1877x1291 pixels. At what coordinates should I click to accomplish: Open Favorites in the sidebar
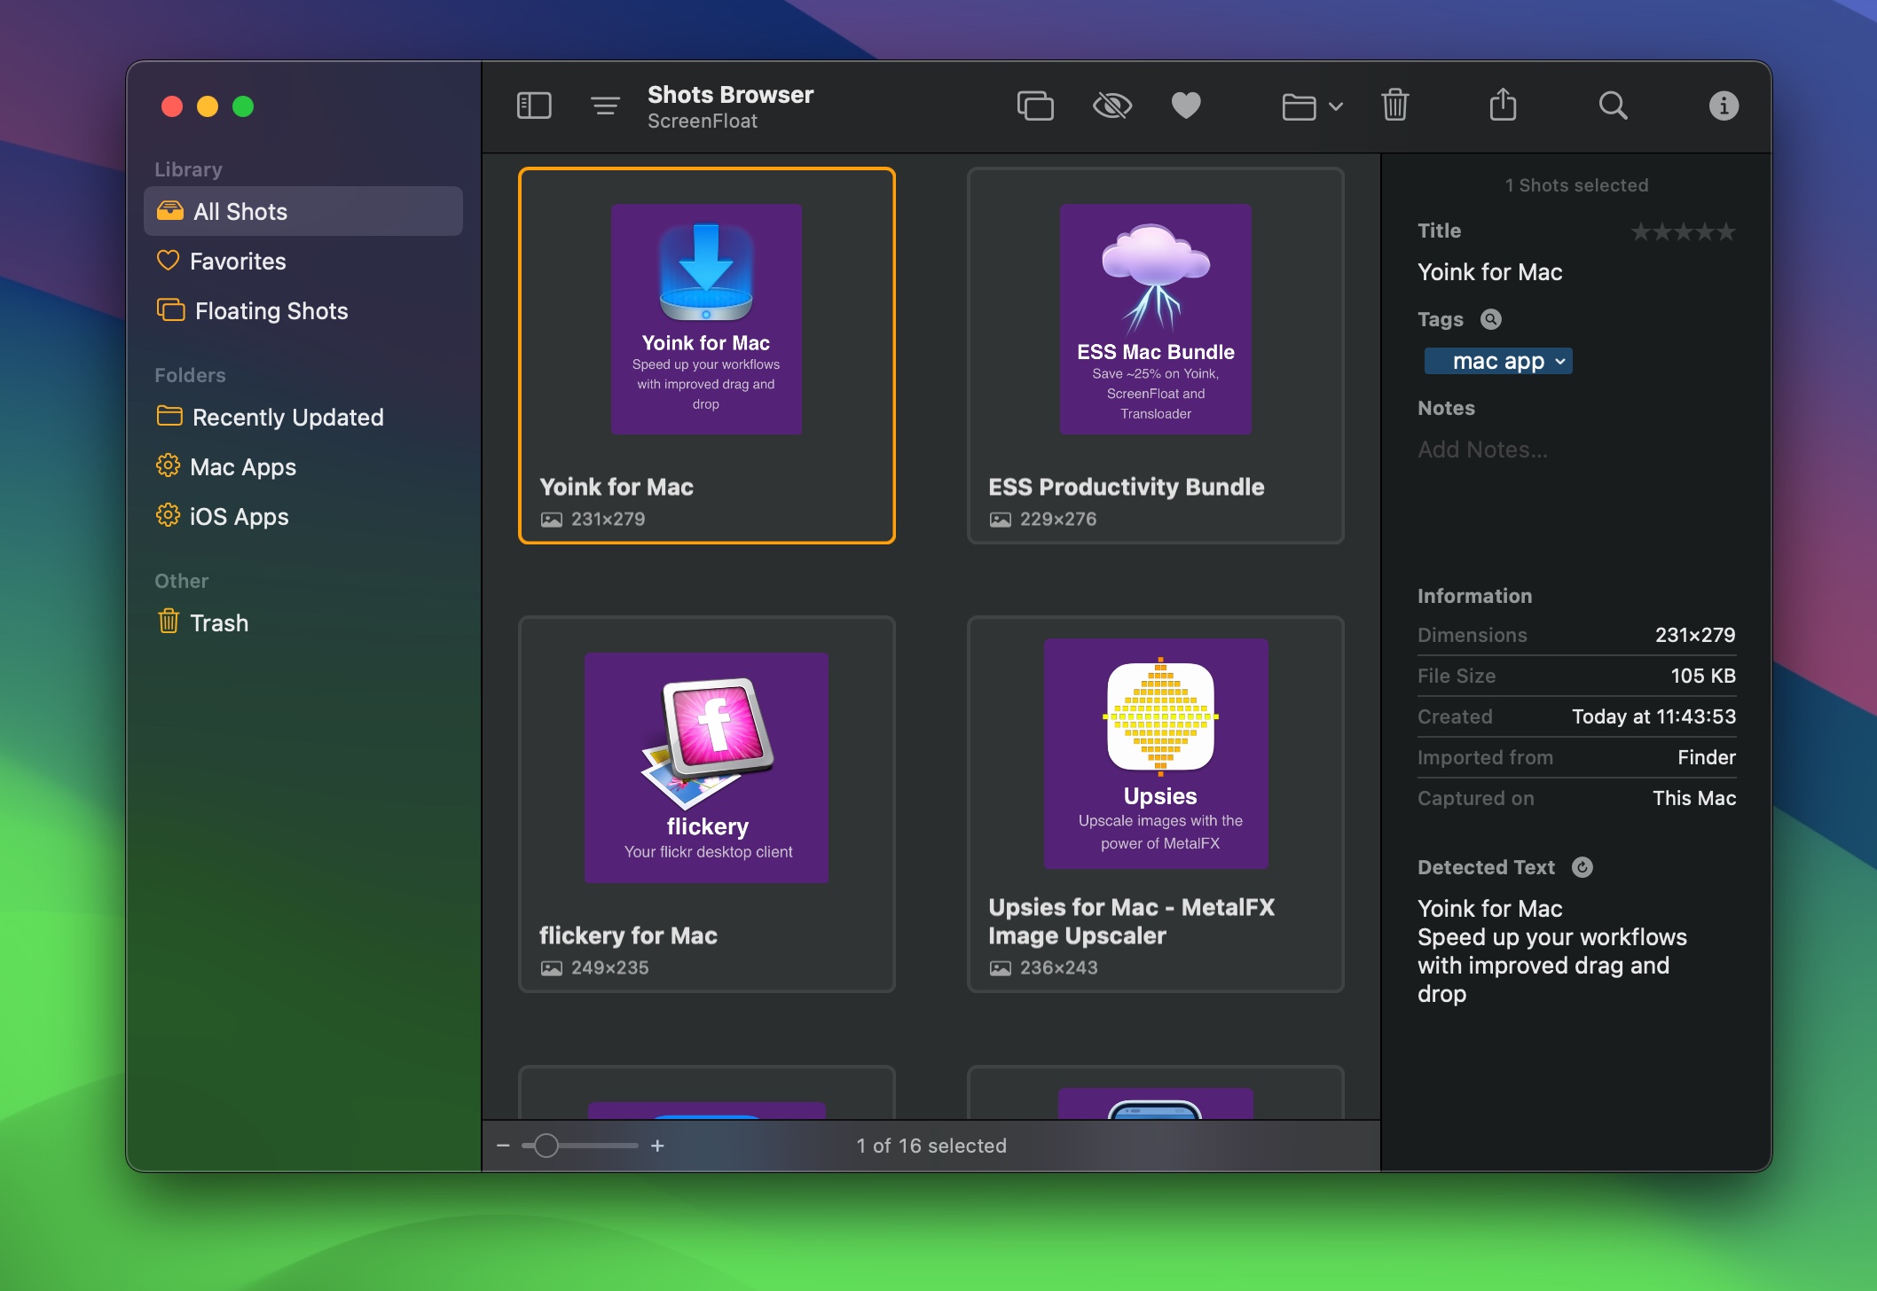(303, 261)
